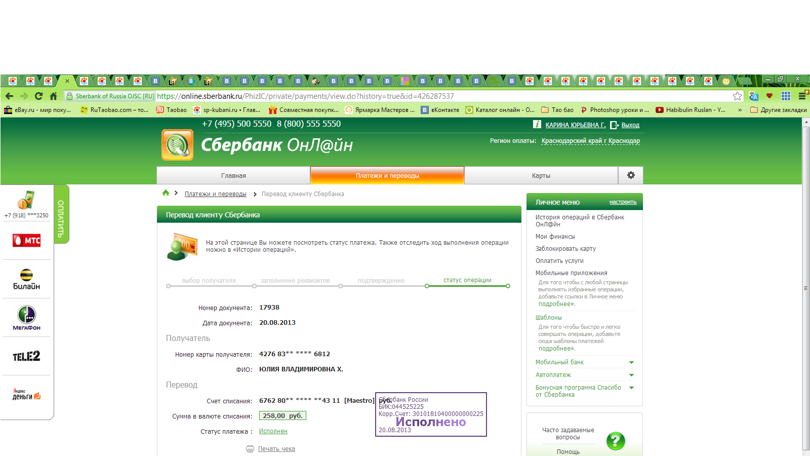Click the browser back arrow

pyautogui.click(x=9, y=96)
